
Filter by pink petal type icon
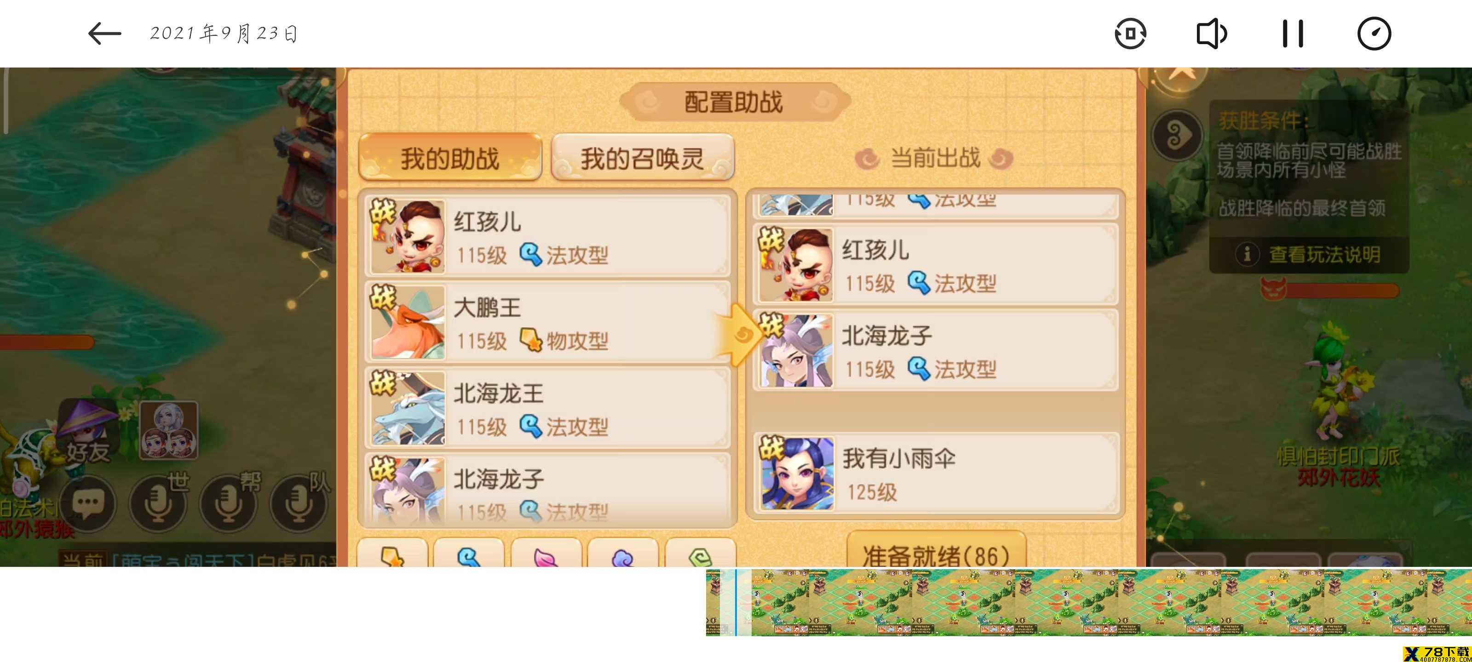coord(546,554)
